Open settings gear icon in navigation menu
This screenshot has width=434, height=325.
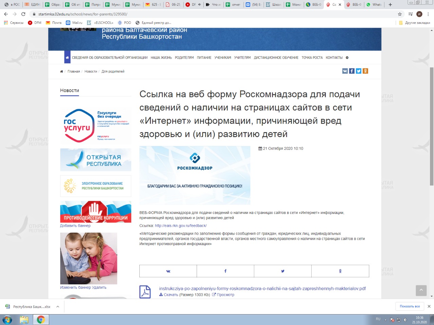[x=347, y=58]
